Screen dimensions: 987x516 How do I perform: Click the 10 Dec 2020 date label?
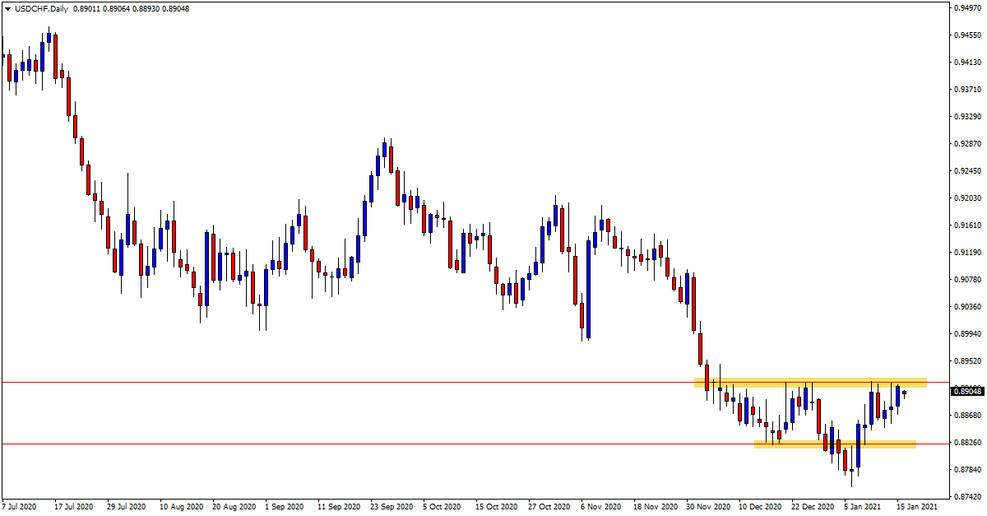[760, 508]
